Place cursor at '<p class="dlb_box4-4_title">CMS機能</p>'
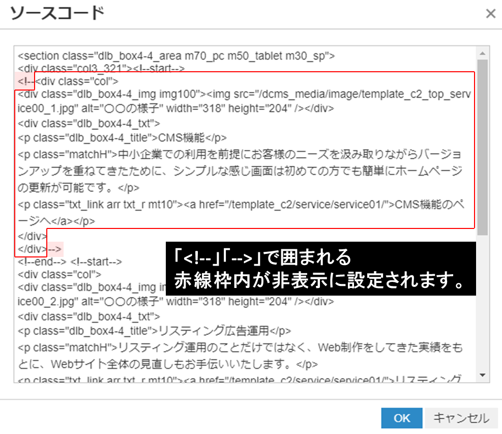 (x=122, y=138)
